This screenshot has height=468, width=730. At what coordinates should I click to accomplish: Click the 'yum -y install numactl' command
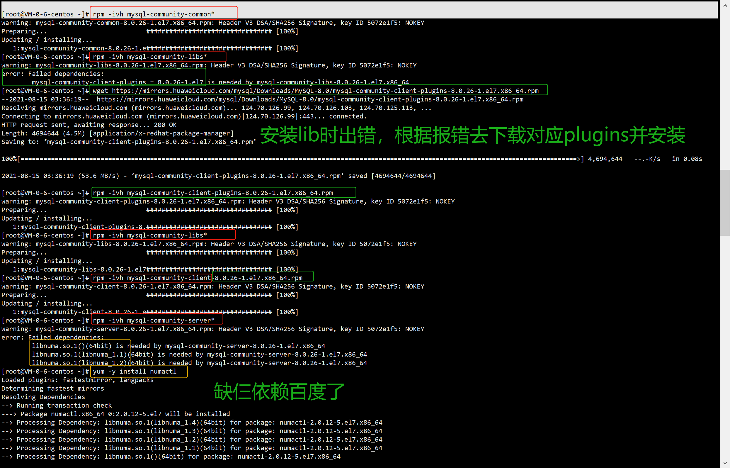pos(135,371)
